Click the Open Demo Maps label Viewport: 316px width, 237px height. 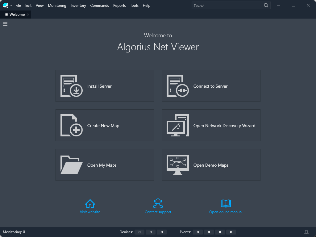click(211, 165)
